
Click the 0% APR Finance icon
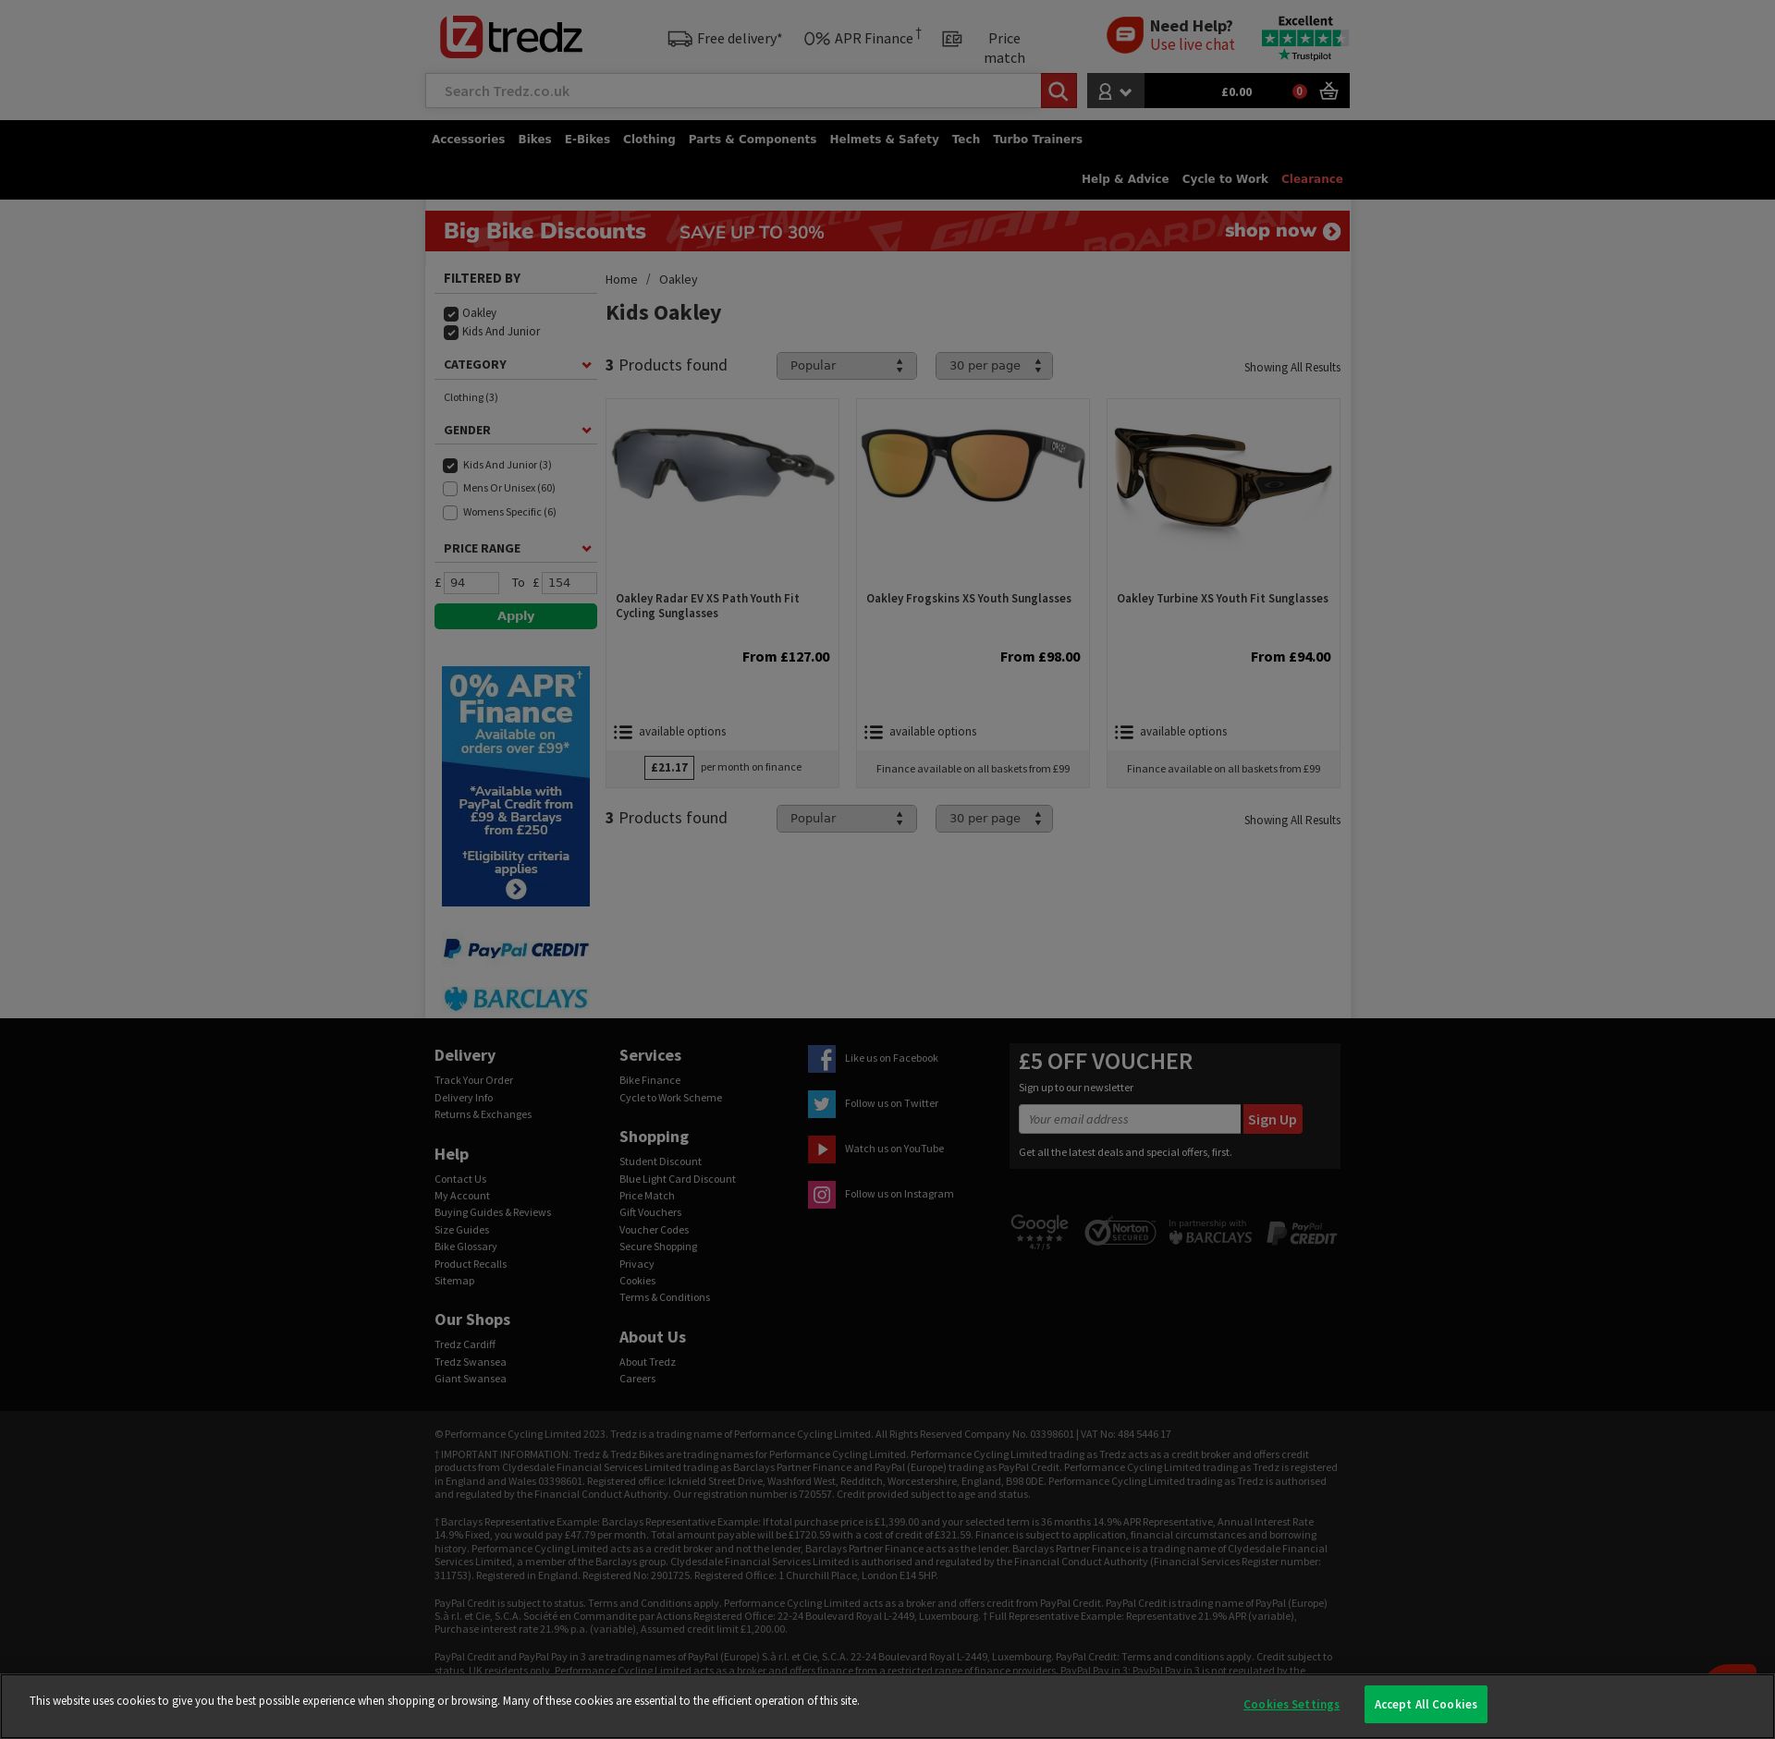click(816, 39)
